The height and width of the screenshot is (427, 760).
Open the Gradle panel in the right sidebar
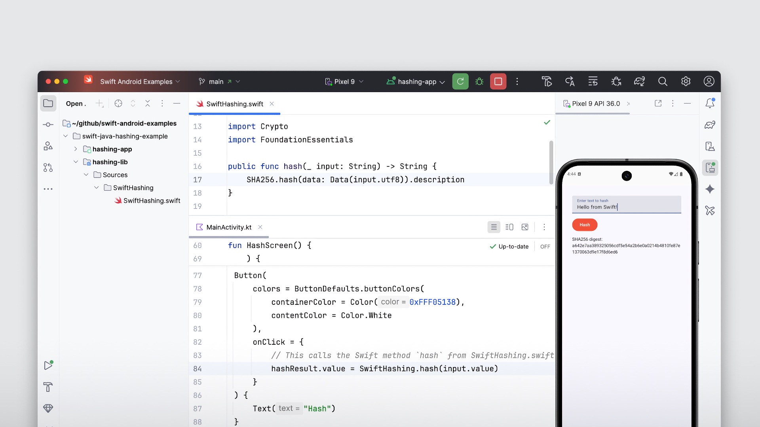click(711, 125)
